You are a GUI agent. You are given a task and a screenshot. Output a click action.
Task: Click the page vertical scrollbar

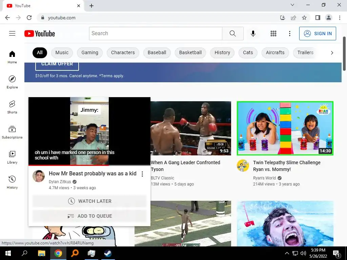click(x=344, y=54)
